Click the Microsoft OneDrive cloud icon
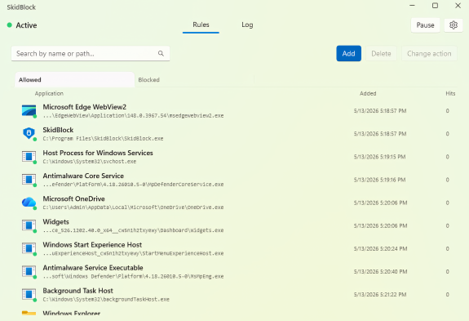Viewport: 469px width, 321px height. [x=29, y=203]
